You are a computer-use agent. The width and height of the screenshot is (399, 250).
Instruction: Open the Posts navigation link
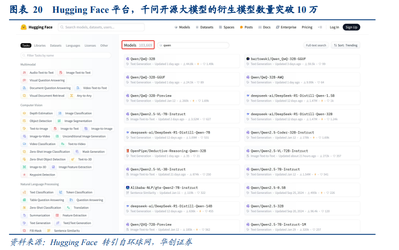pyautogui.click(x=246, y=27)
